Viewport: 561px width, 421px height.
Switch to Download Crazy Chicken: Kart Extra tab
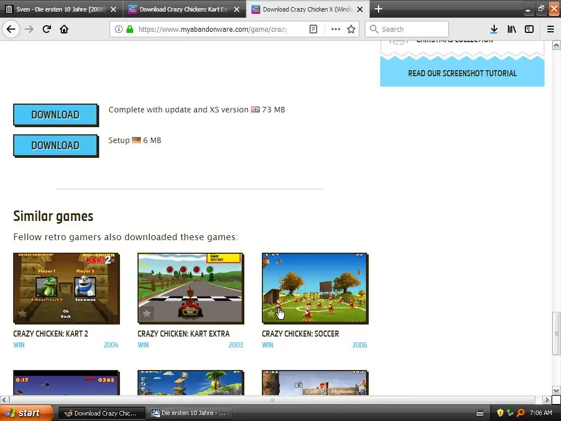pyautogui.click(x=184, y=9)
